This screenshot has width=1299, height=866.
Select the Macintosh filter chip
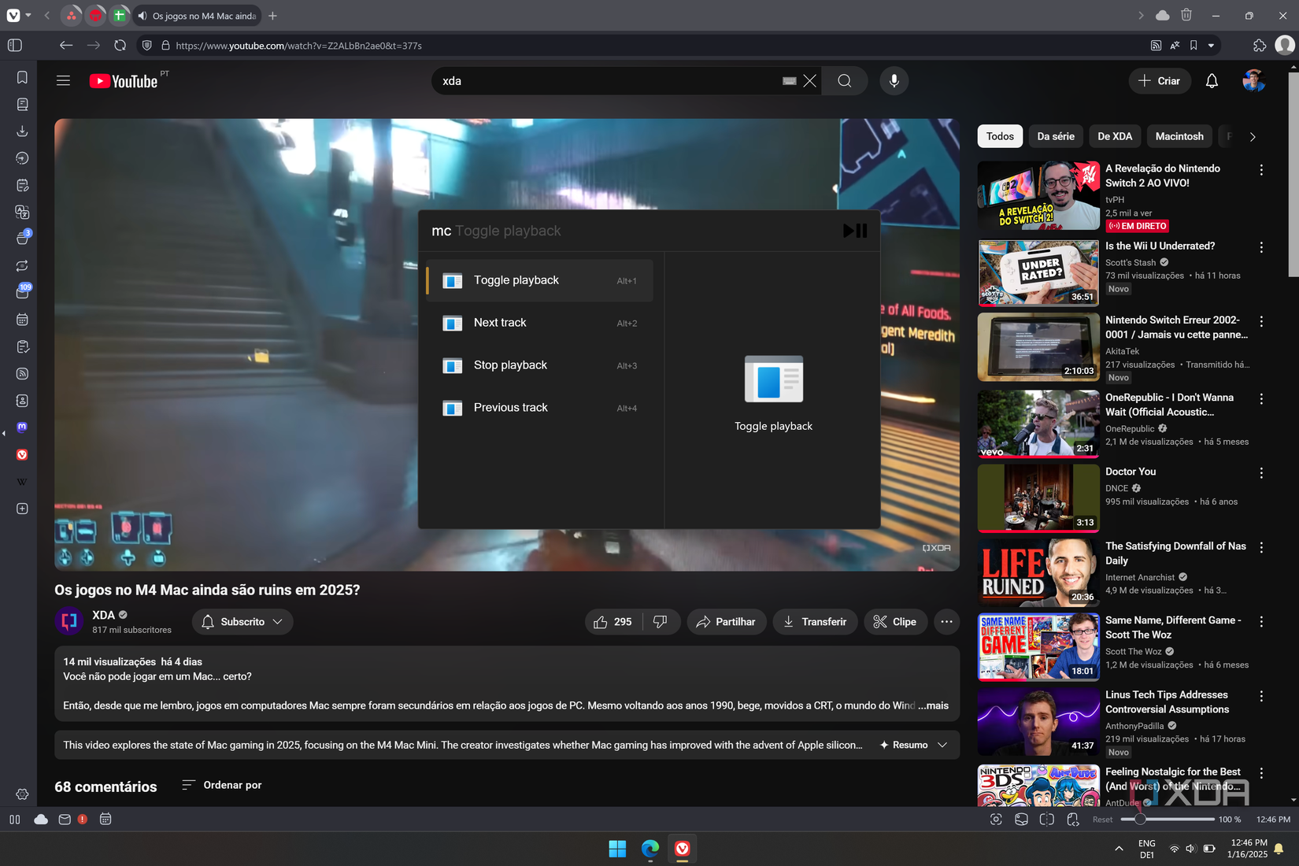coord(1179,135)
